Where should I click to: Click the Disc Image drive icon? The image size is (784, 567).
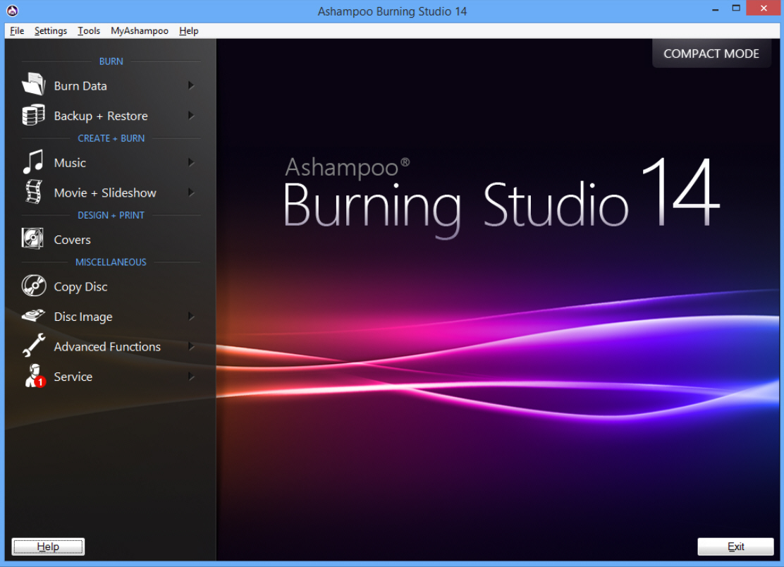(33, 315)
